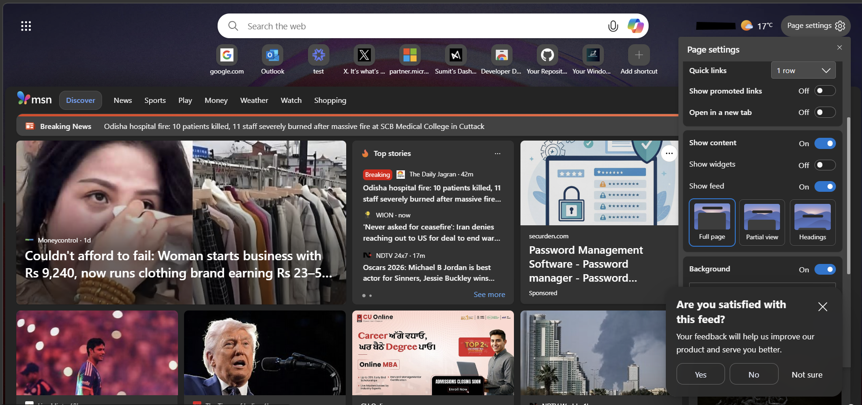The width and height of the screenshot is (862, 405).
Task: Click the Add shortcut plus icon
Action: click(x=639, y=55)
